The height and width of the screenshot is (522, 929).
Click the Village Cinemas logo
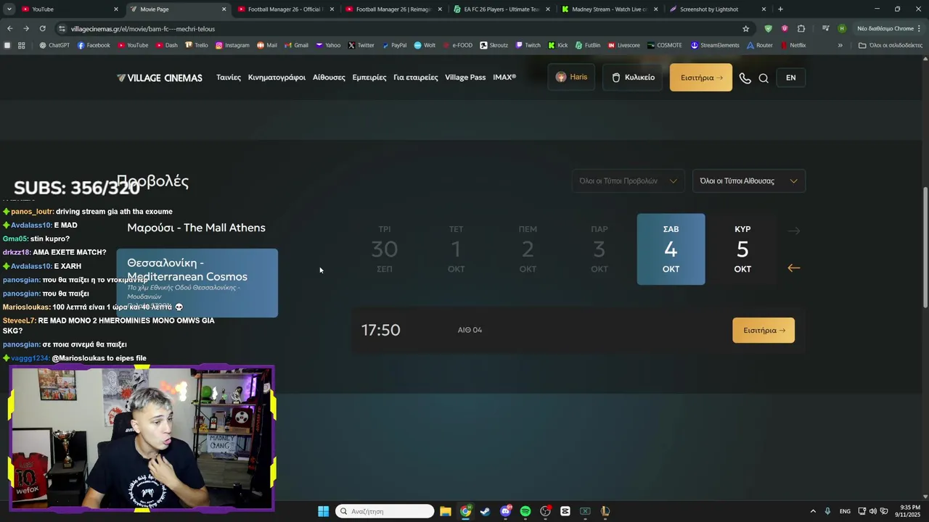(160, 78)
